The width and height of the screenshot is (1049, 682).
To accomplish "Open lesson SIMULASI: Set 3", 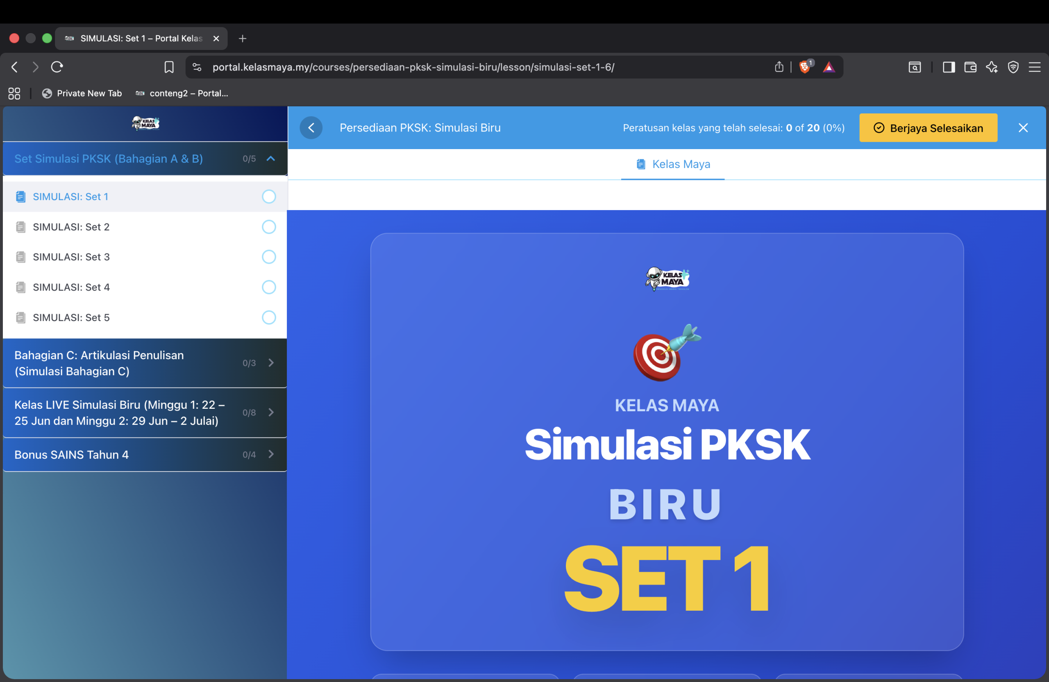I will coord(145,257).
